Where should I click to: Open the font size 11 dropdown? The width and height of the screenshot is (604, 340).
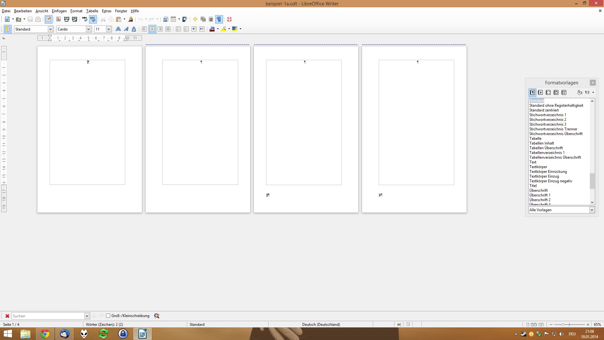109,29
